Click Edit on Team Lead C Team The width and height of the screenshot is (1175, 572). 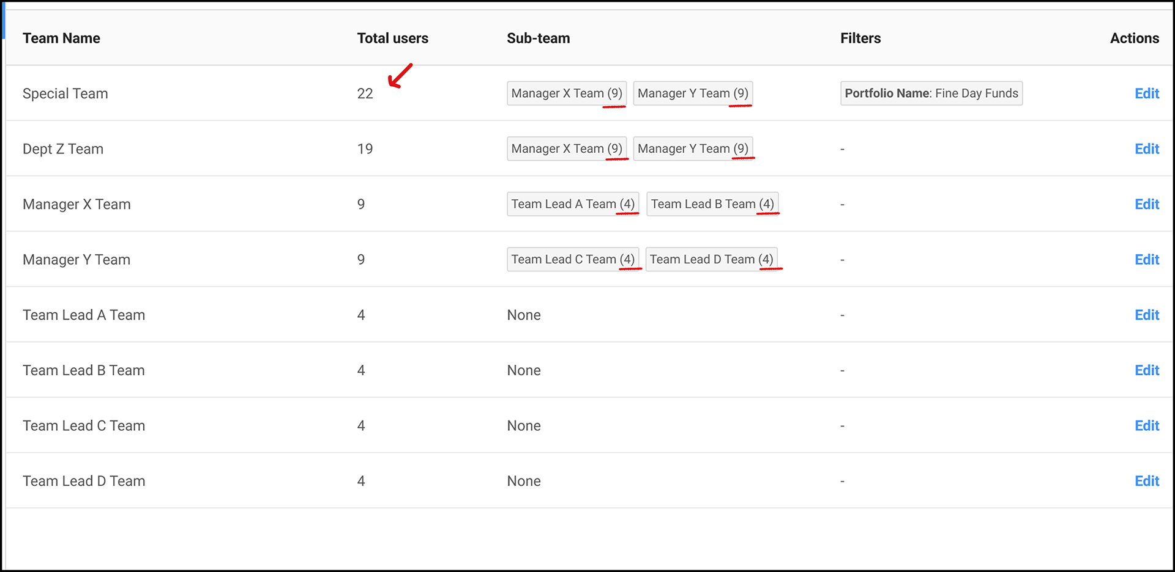(x=1146, y=425)
